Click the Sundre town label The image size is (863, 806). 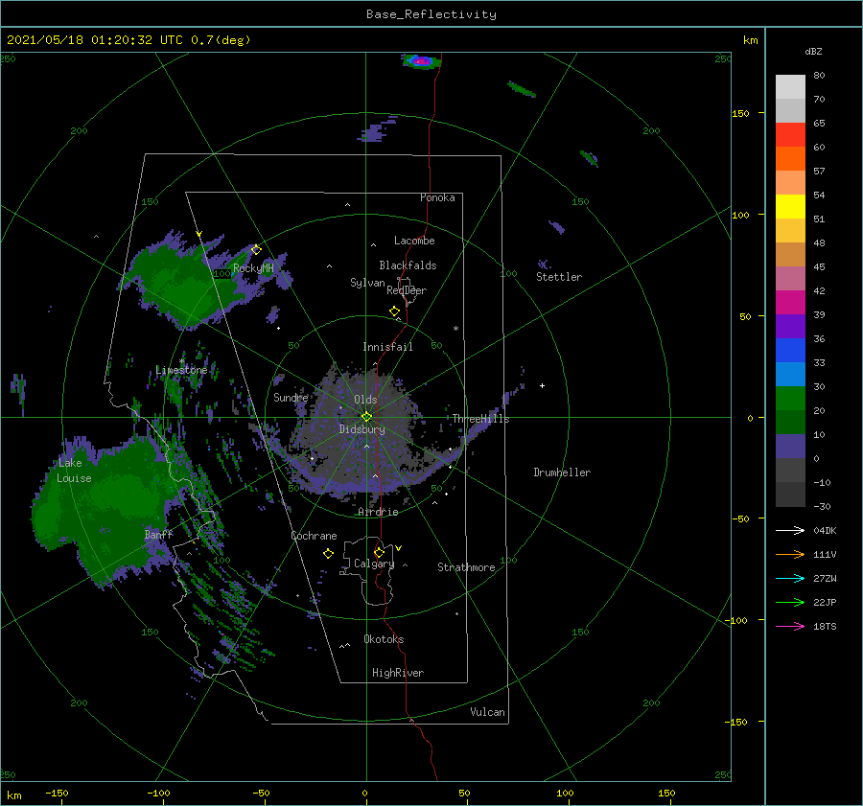(291, 397)
